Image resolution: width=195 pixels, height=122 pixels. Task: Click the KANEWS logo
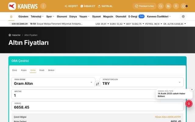pos(23,6)
